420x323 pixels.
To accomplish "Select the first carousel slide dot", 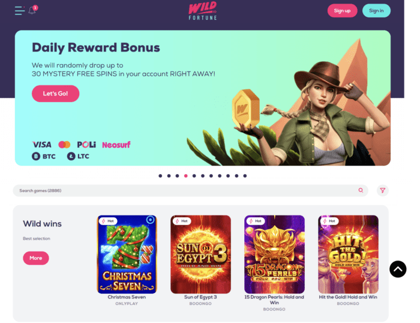I will tap(160, 176).
